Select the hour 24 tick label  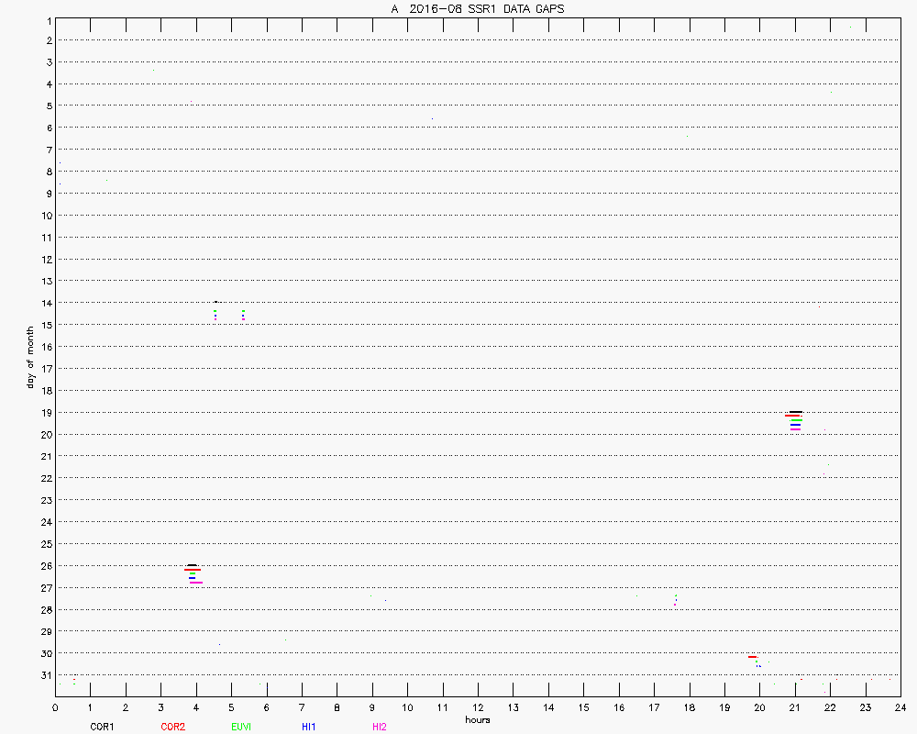click(900, 707)
